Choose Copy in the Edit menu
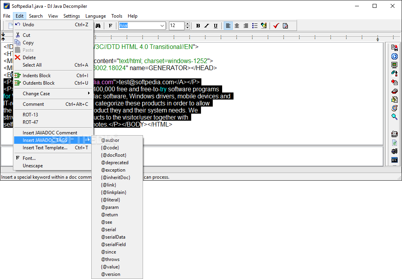This screenshot has width=402, height=279. [x=53, y=43]
